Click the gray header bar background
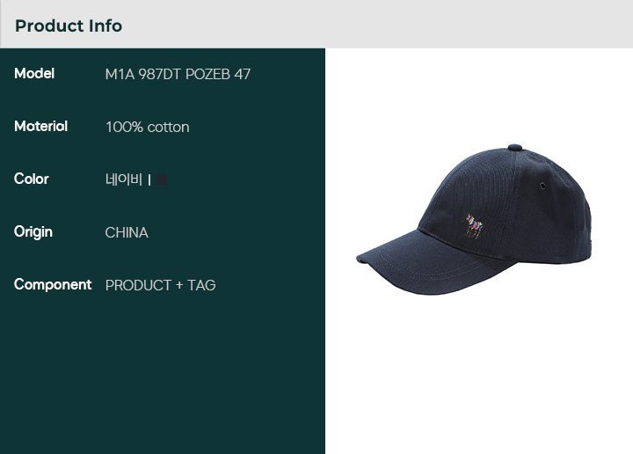This screenshot has height=454, width=633. 375,25
